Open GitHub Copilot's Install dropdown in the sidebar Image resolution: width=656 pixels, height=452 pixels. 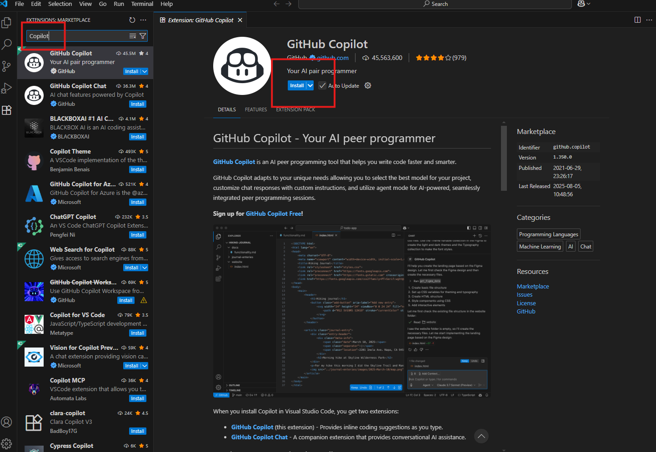144,71
